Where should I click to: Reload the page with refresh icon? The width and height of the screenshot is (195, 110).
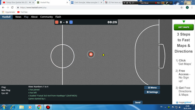point(12,7)
